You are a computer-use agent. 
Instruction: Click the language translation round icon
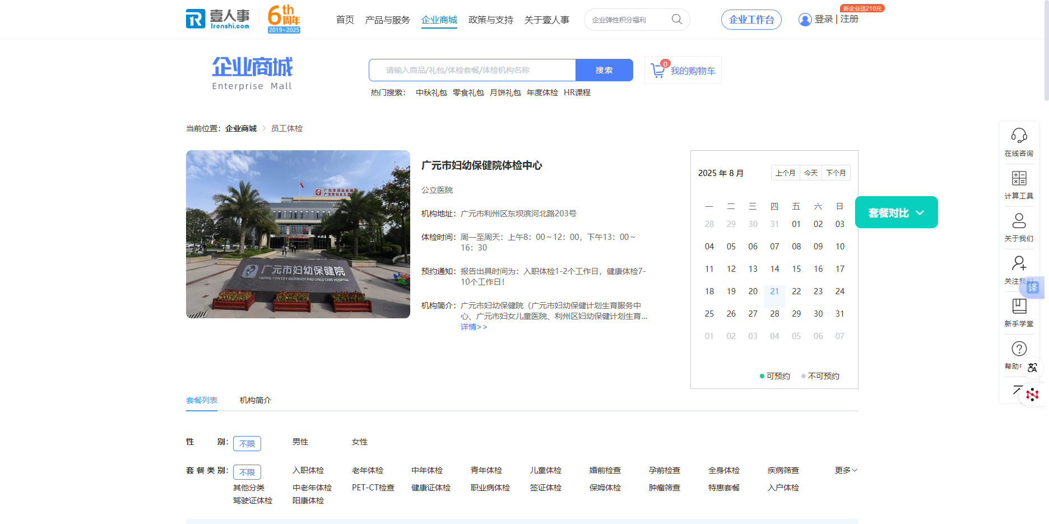coord(1032,368)
